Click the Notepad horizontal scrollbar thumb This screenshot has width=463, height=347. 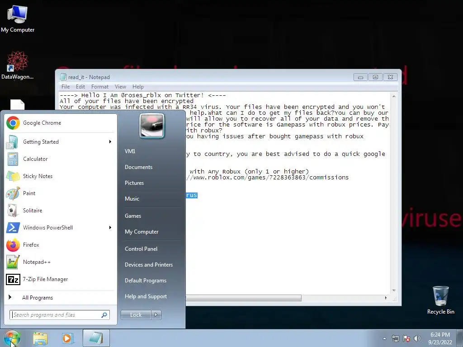tap(243, 298)
